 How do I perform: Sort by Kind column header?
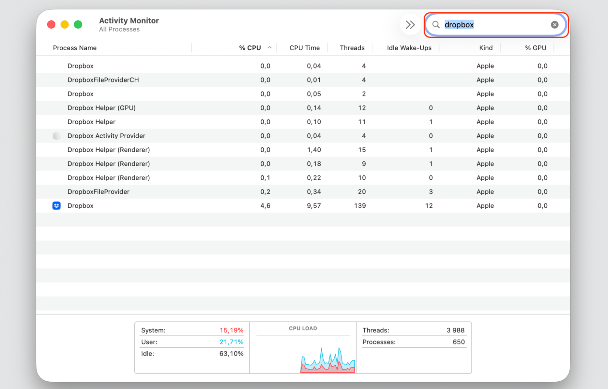coord(486,48)
